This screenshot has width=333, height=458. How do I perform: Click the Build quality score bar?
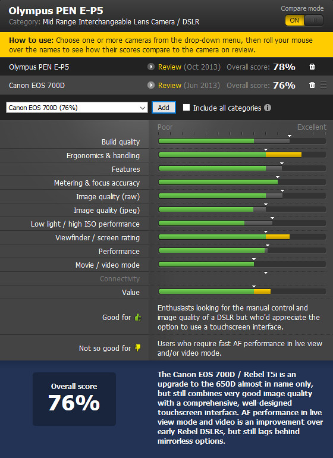(x=242, y=141)
